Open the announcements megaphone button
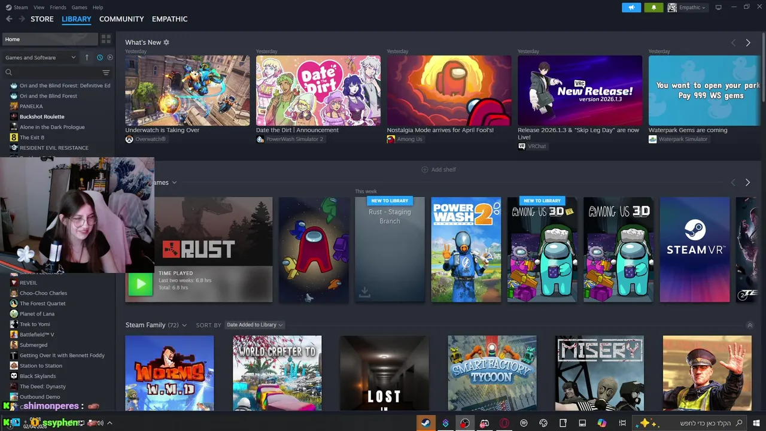 click(x=631, y=7)
